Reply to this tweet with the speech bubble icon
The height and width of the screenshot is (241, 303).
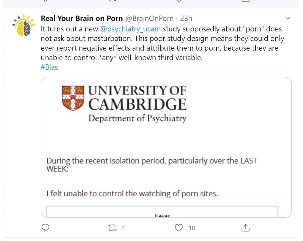[45, 228]
